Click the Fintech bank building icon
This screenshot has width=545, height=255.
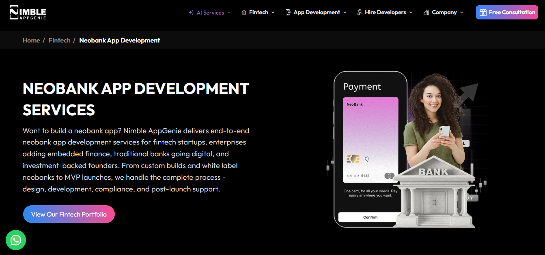tap(244, 13)
